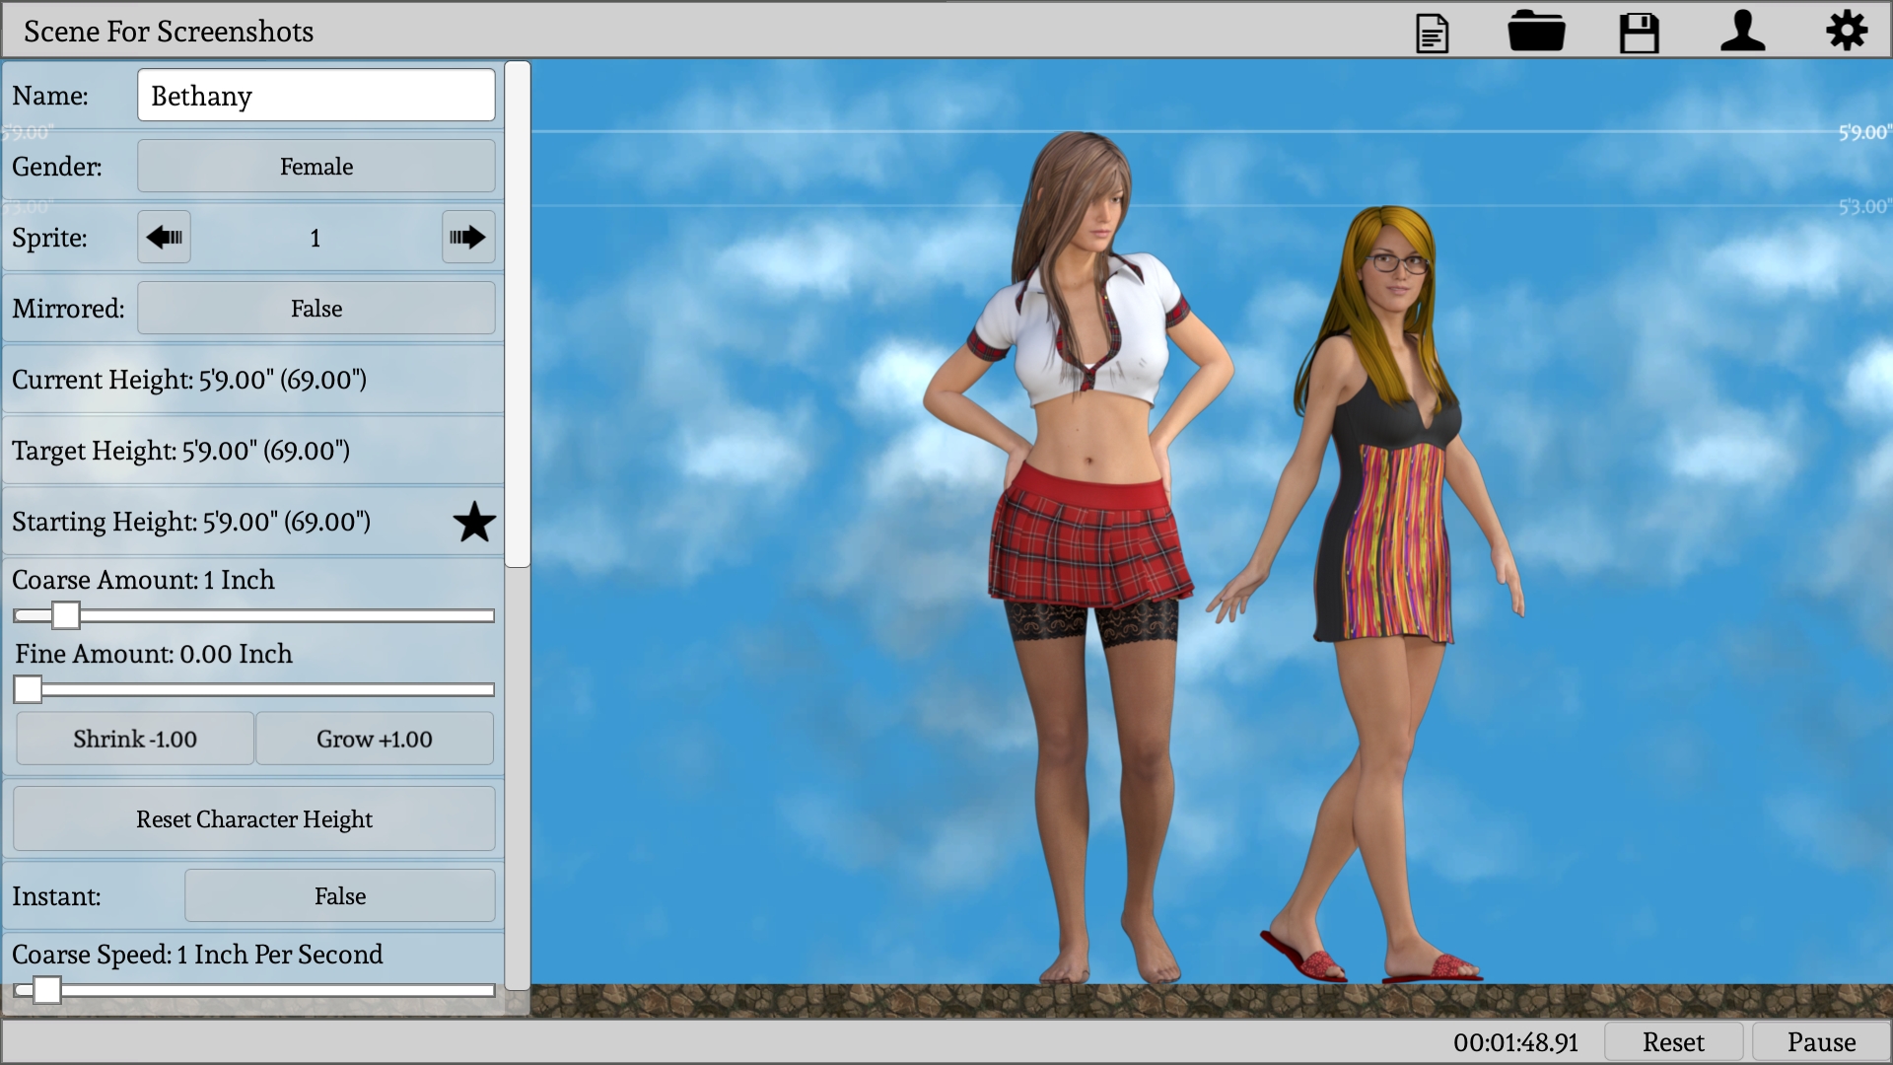Select the previous sprite arrow
Viewport: 1893px width, 1065px height.
click(x=164, y=237)
